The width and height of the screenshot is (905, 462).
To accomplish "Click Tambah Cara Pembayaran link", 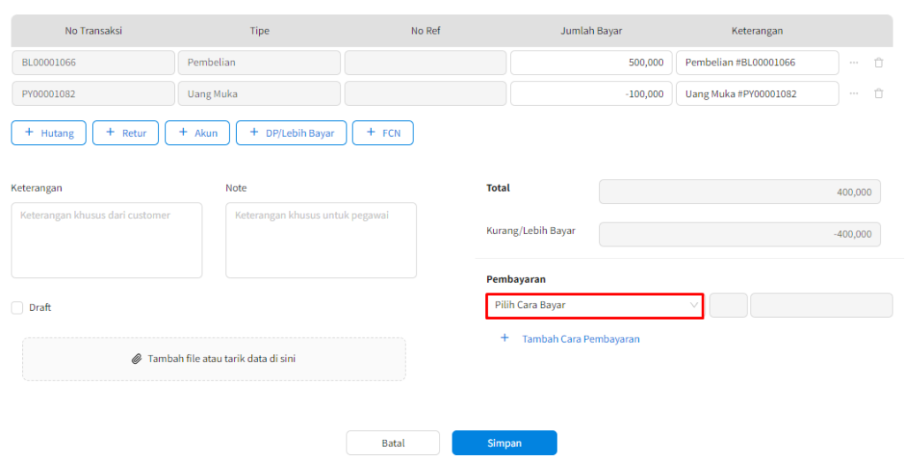I will coord(581,339).
